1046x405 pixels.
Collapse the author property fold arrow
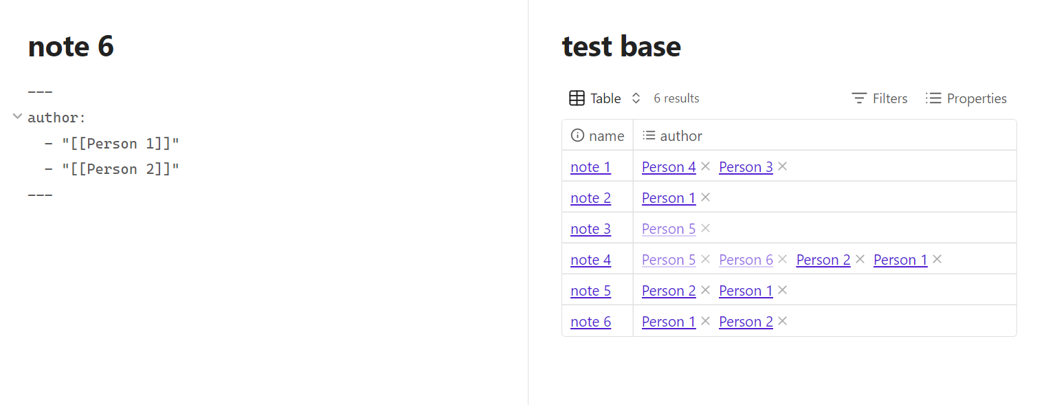pyautogui.click(x=17, y=117)
